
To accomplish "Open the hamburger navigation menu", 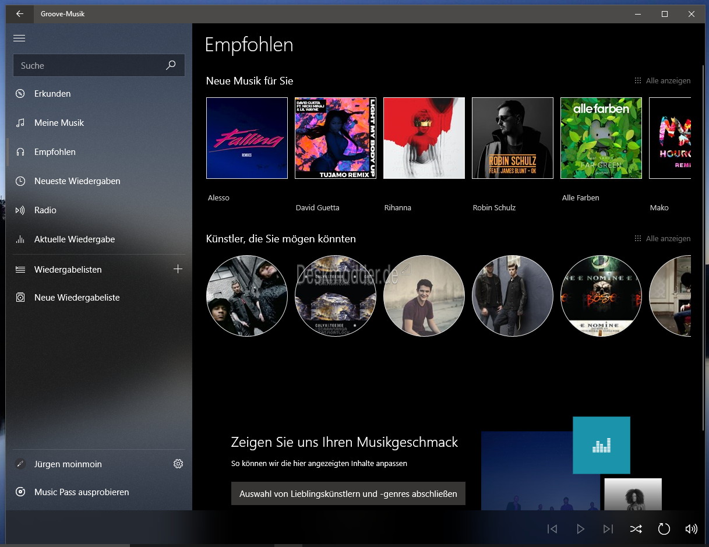I will click(x=19, y=38).
